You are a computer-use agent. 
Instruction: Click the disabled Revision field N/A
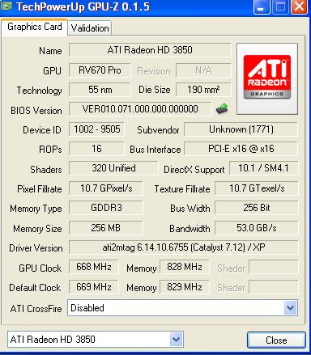(x=203, y=70)
